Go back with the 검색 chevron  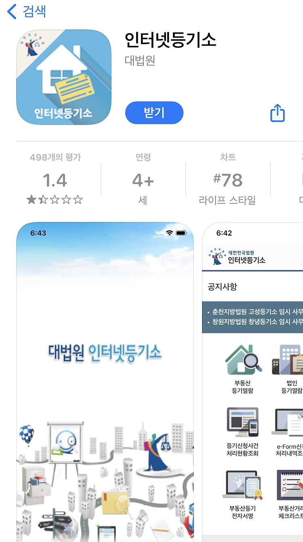point(12,11)
